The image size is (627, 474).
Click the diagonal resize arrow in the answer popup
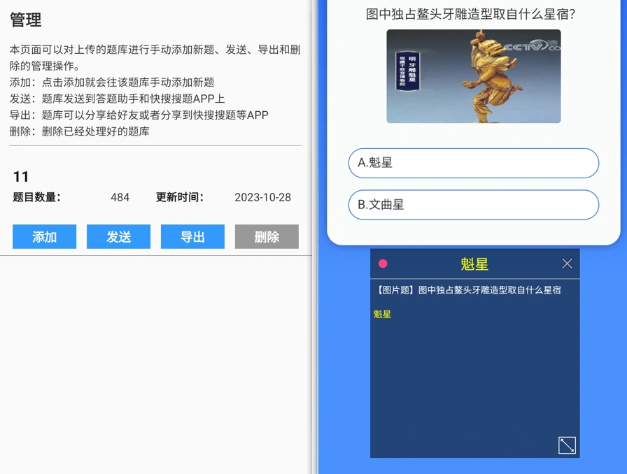pos(567,445)
